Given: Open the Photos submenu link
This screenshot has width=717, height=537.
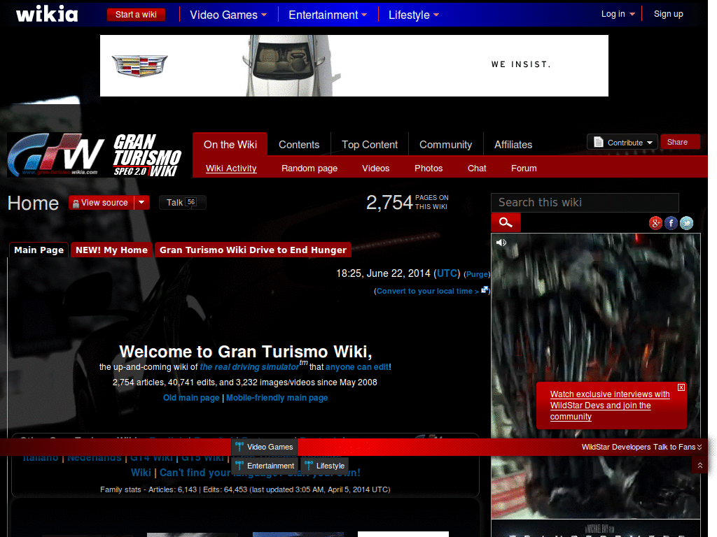Looking at the screenshot, I should coord(429,168).
